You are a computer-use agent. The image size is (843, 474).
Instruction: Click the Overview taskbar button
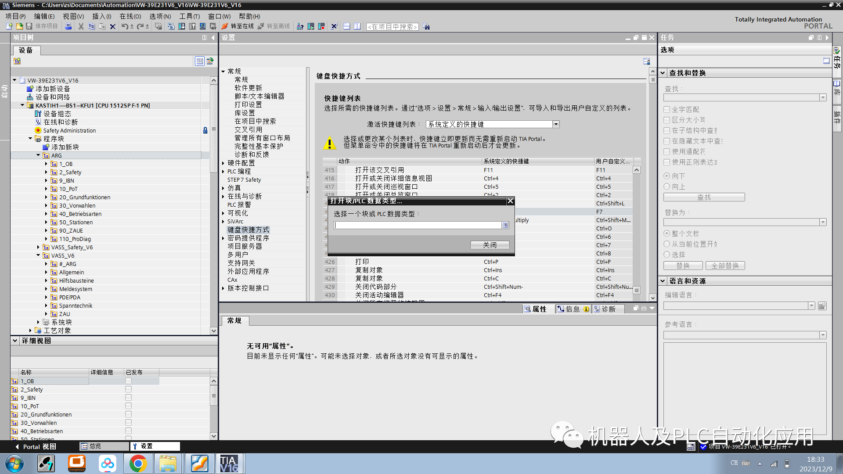(104, 446)
